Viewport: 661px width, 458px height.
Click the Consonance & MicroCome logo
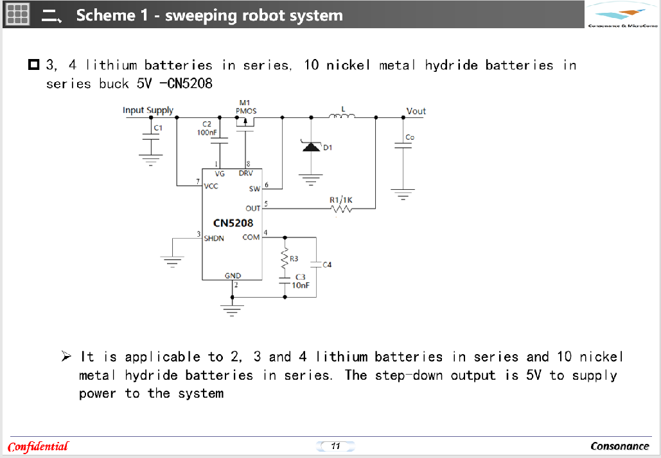click(622, 15)
